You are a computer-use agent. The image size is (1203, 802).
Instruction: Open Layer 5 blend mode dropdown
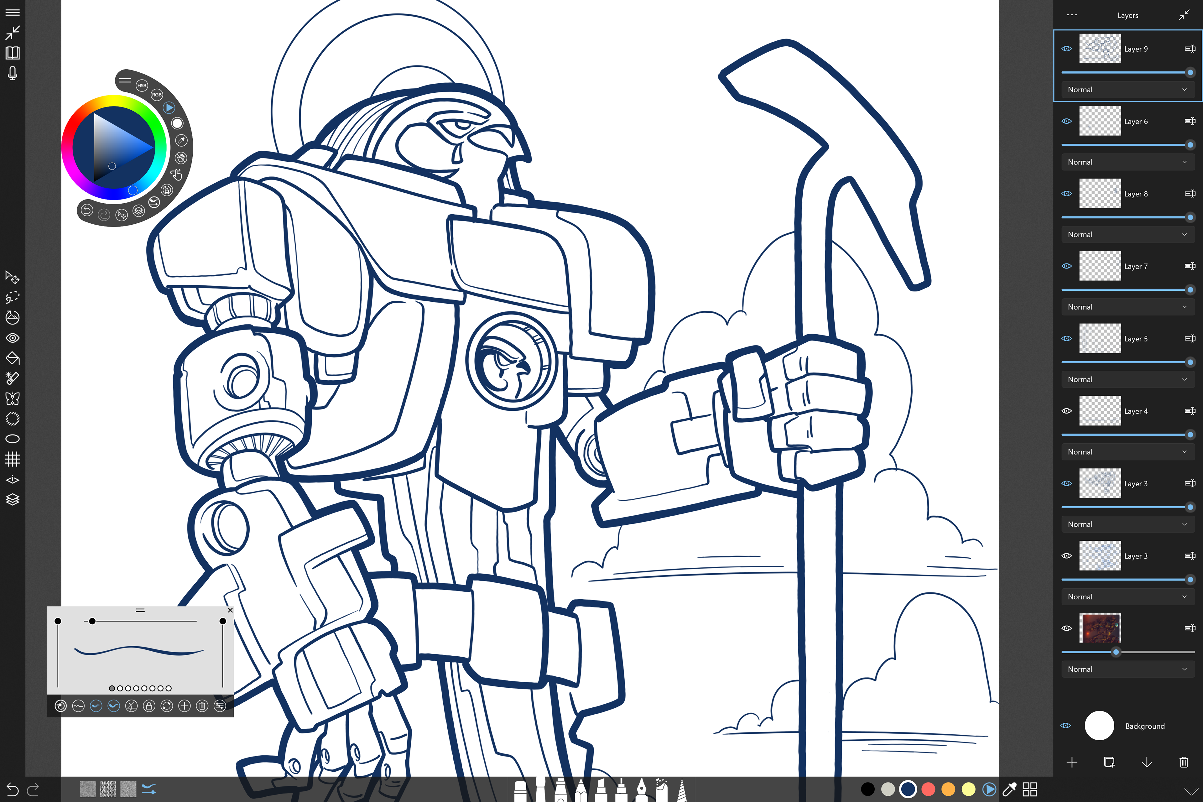point(1128,379)
